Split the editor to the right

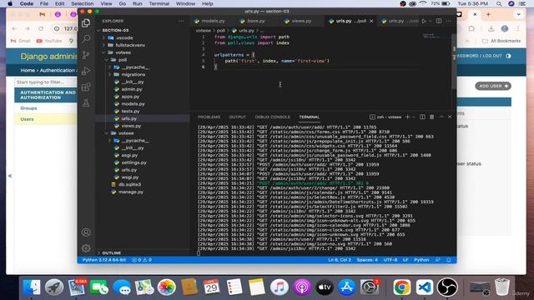point(439,21)
